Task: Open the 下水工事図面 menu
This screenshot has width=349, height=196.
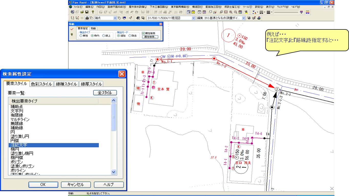Action: point(159,7)
